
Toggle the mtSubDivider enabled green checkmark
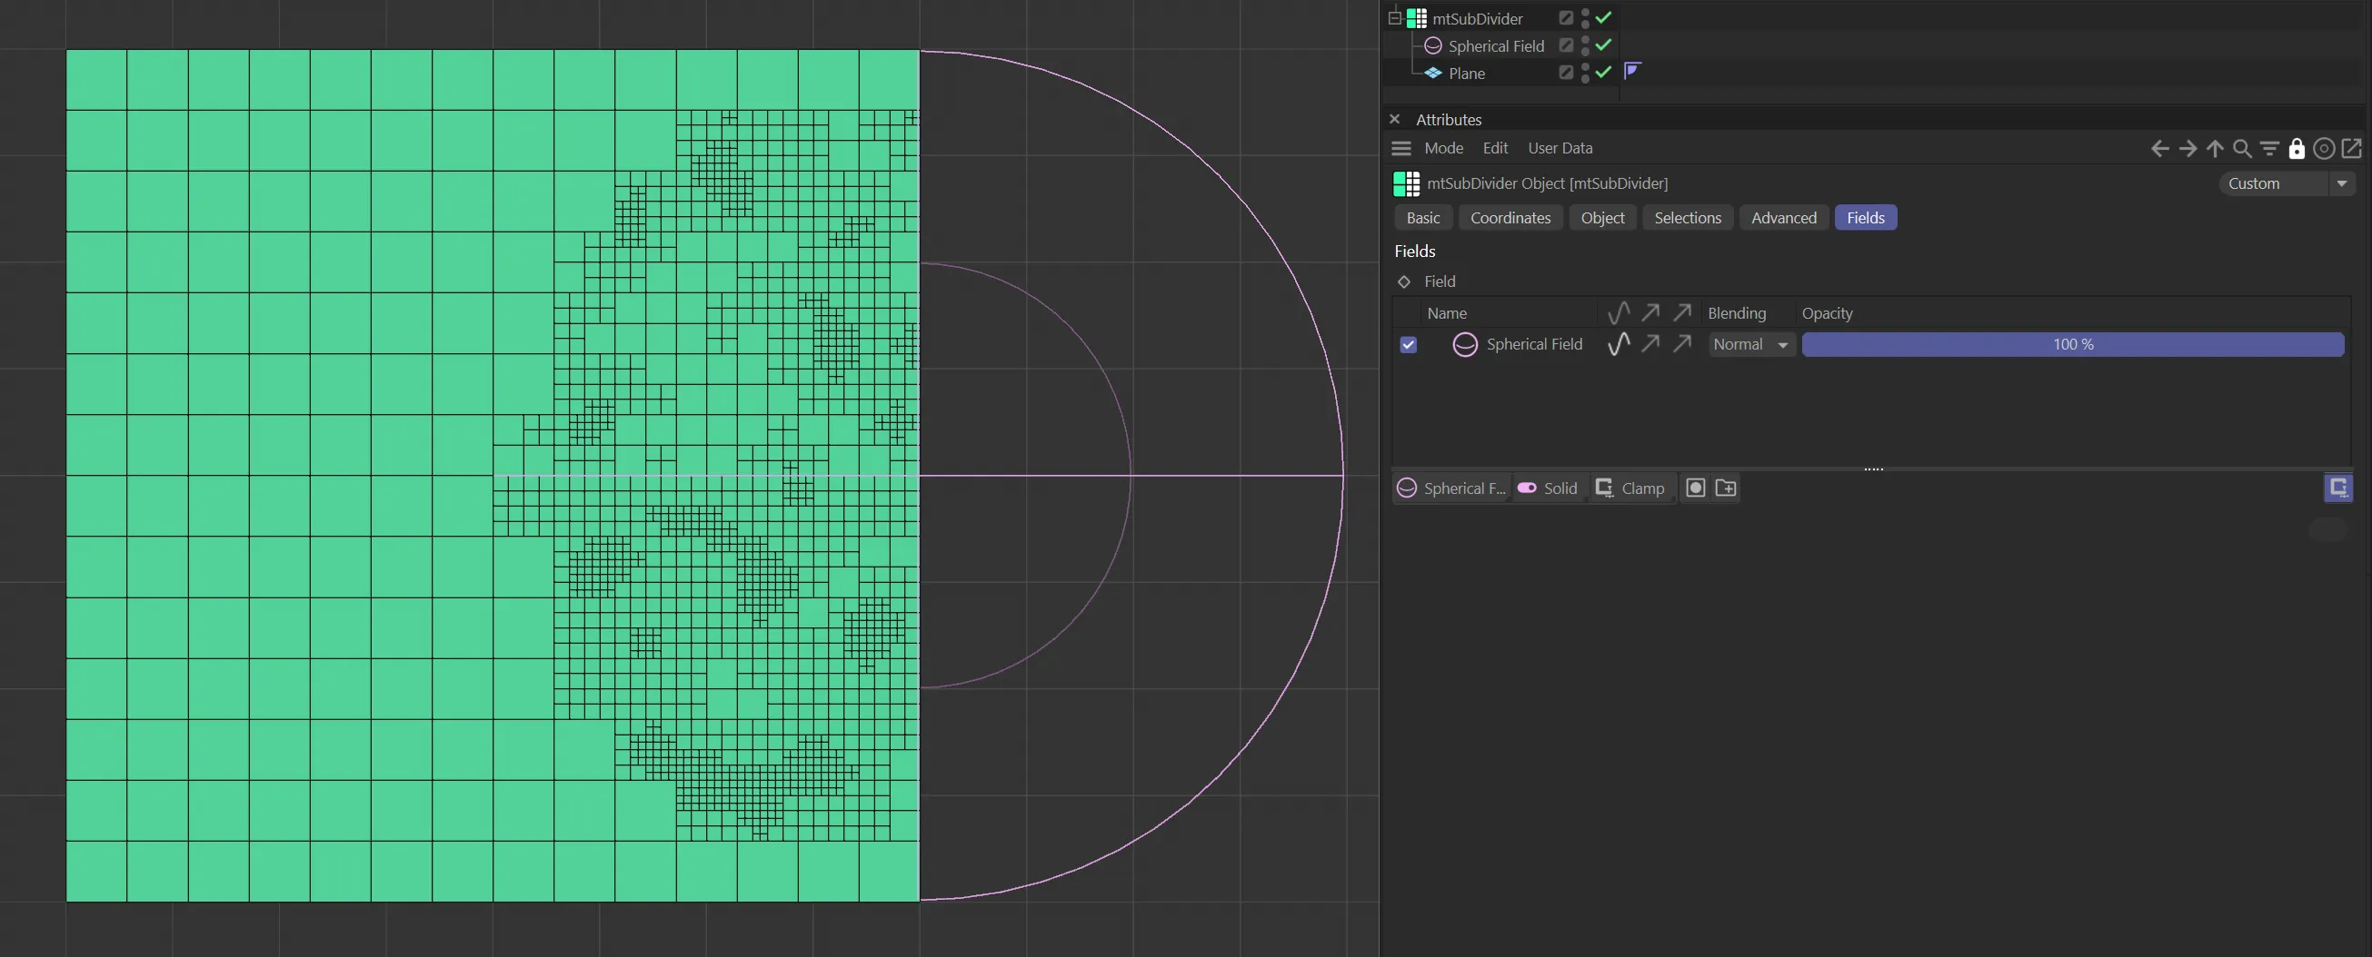pos(1603,17)
